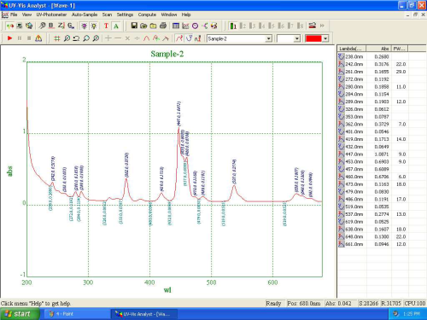427x320 pixels.
Task: Click the undo zoom arrow icon
Action: [x=76, y=38]
